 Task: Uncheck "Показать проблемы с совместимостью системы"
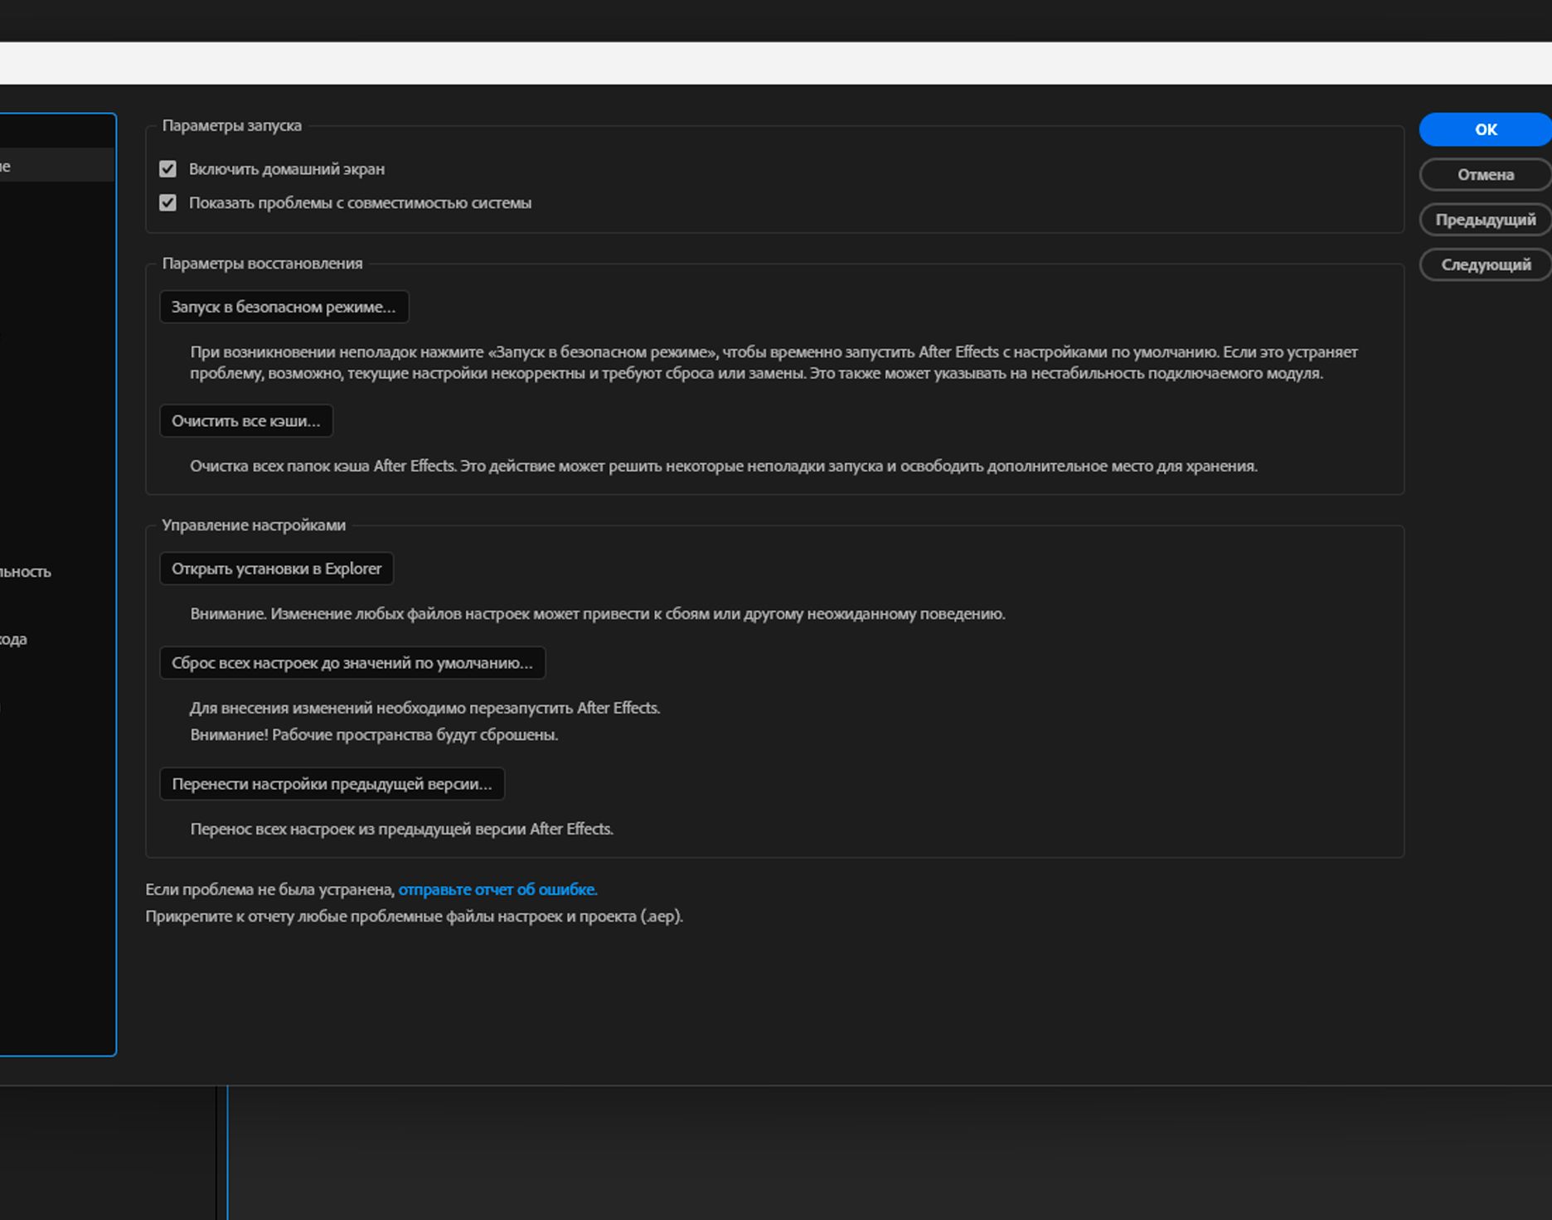167,203
